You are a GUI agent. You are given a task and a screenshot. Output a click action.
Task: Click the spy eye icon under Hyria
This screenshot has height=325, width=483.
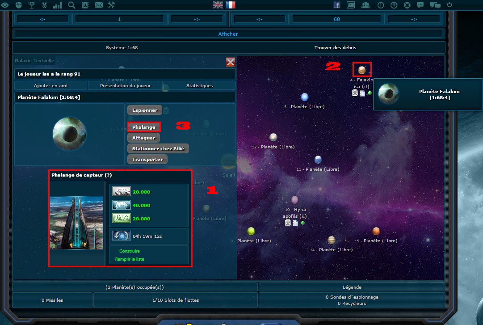pos(288,223)
